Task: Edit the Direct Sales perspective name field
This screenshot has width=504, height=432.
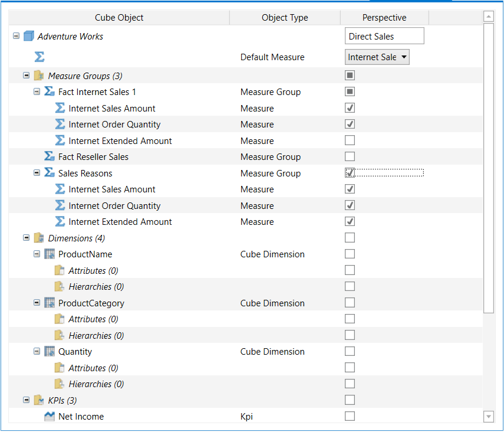Action: [x=384, y=37]
